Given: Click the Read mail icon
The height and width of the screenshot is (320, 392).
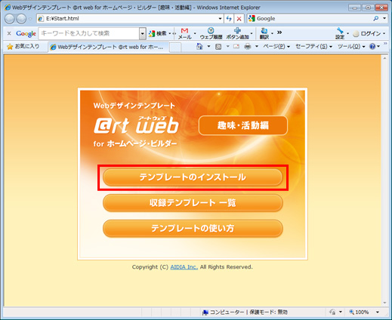Looking at the screenshot, I should click(x=236, y=47).
